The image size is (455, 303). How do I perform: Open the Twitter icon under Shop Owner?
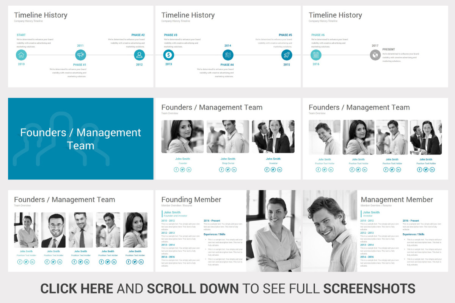pyautogui.click(x=228, y=170)
